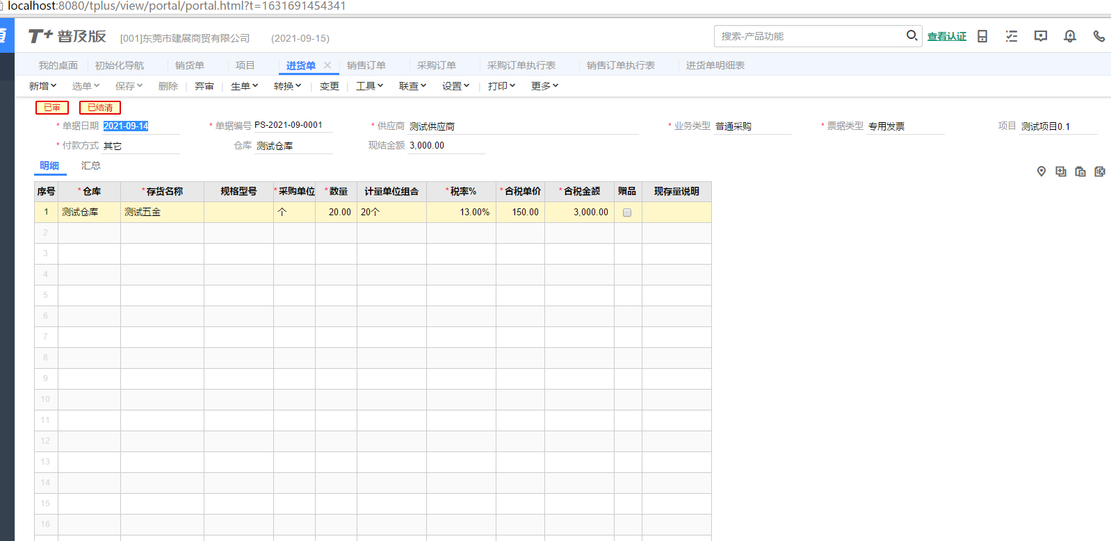Click the 弃审 toolbar button
1111x541 pixels.
point(204,86)
